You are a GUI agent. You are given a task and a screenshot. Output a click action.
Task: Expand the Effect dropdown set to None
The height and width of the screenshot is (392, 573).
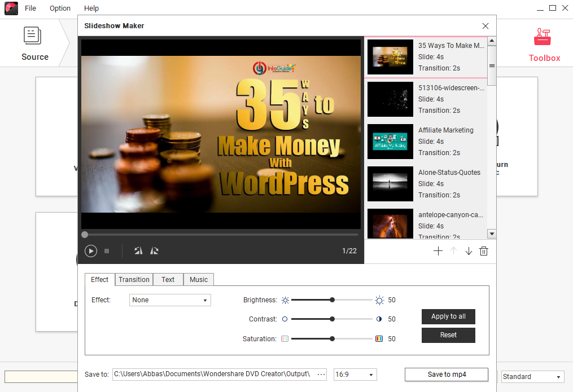pos(170,300)
